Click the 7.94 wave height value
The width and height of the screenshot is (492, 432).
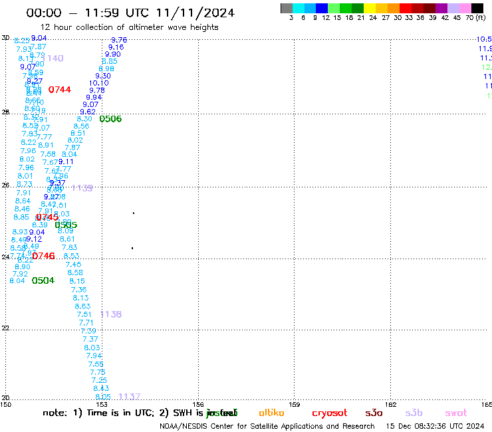tap(94, 356)
